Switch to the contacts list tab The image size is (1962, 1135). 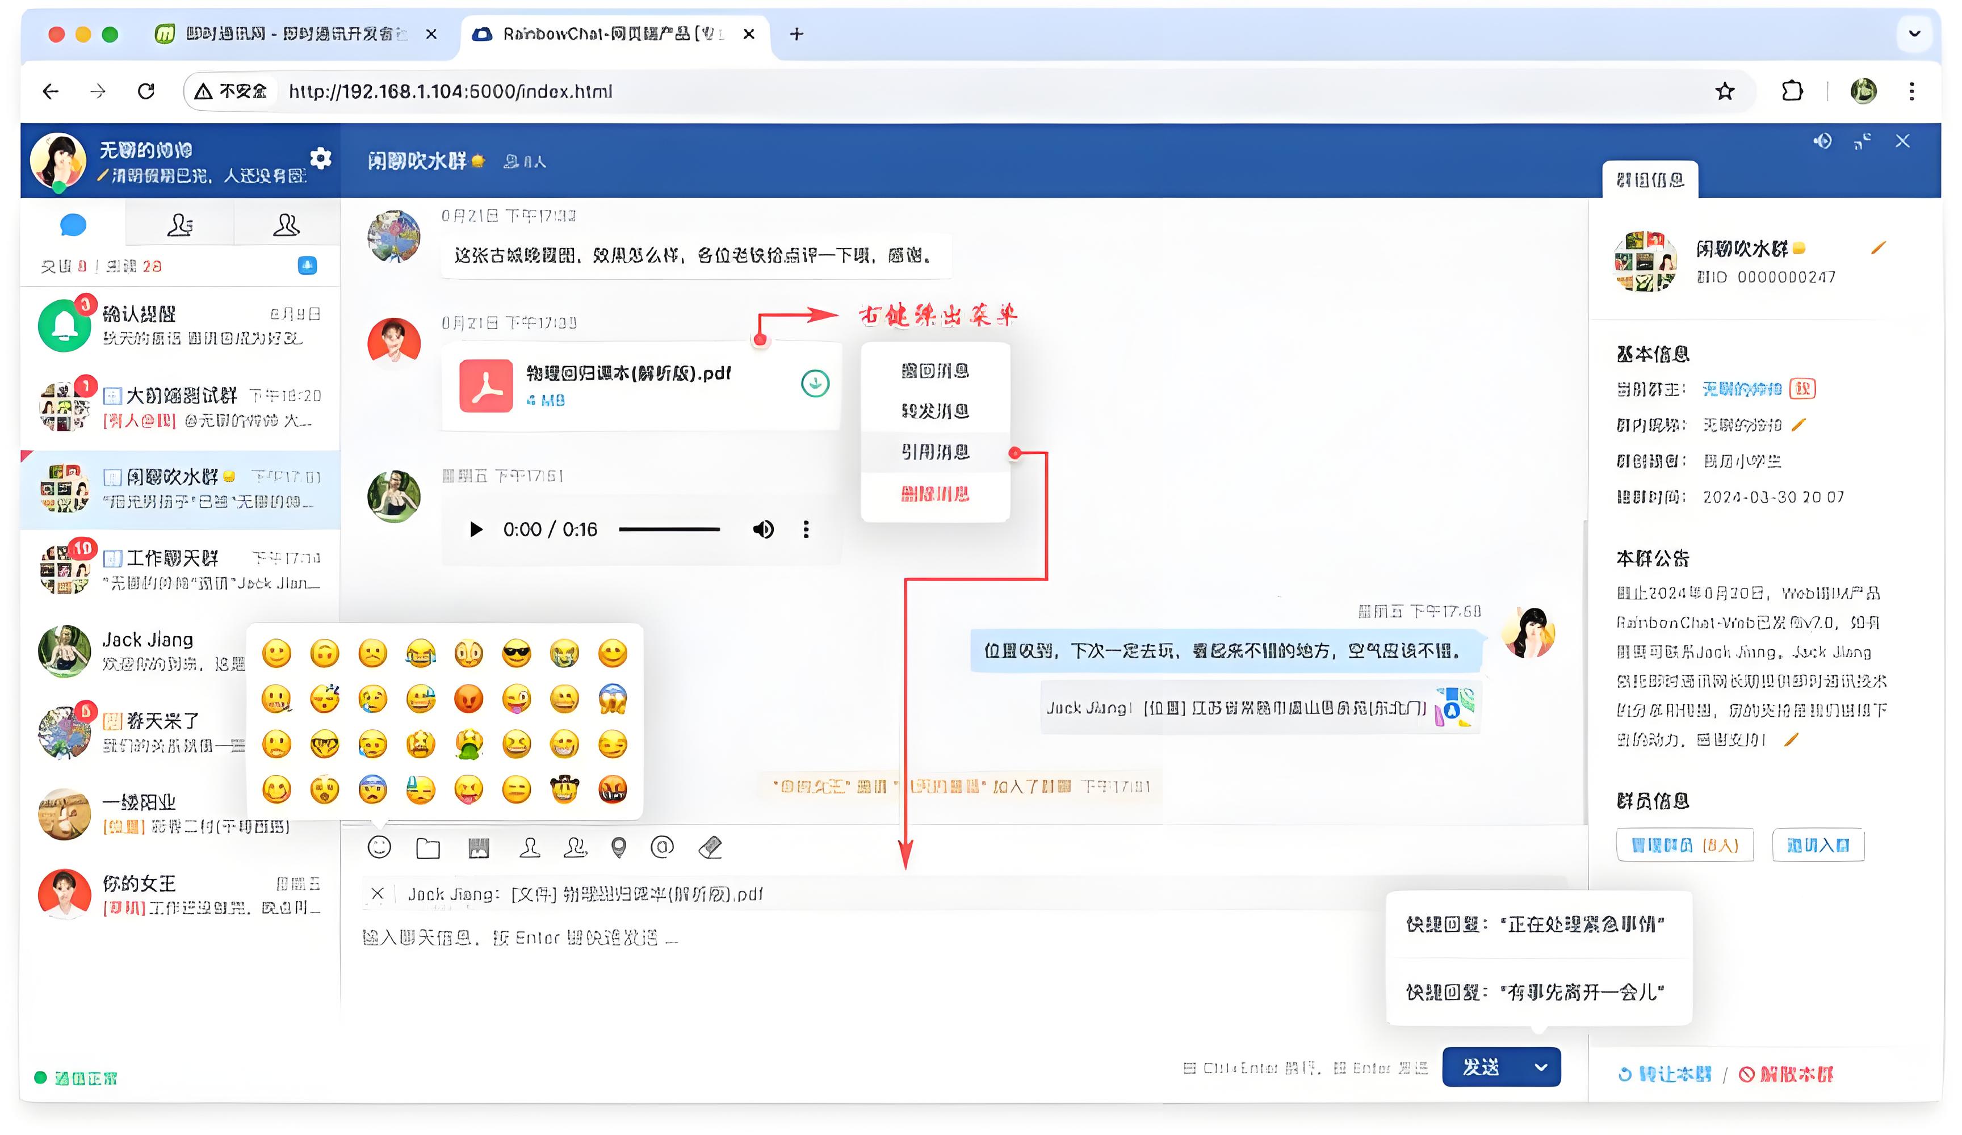[180, 225]
